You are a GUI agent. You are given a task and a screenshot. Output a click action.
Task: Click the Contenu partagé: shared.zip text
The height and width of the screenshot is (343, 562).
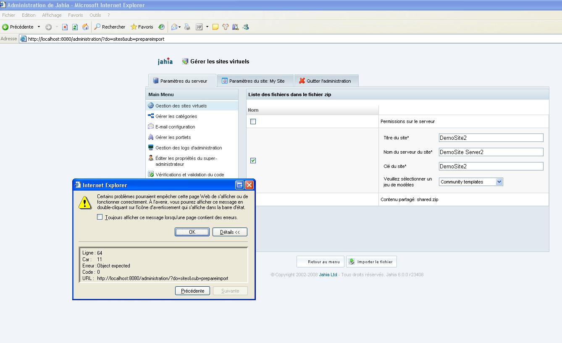pyautogui.click(x=409, y=200)
